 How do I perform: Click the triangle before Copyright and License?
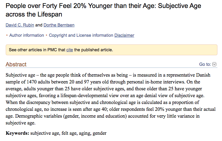click(47, 35)
